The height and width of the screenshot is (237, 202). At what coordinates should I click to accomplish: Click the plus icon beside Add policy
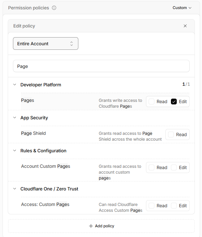point(91,226)
